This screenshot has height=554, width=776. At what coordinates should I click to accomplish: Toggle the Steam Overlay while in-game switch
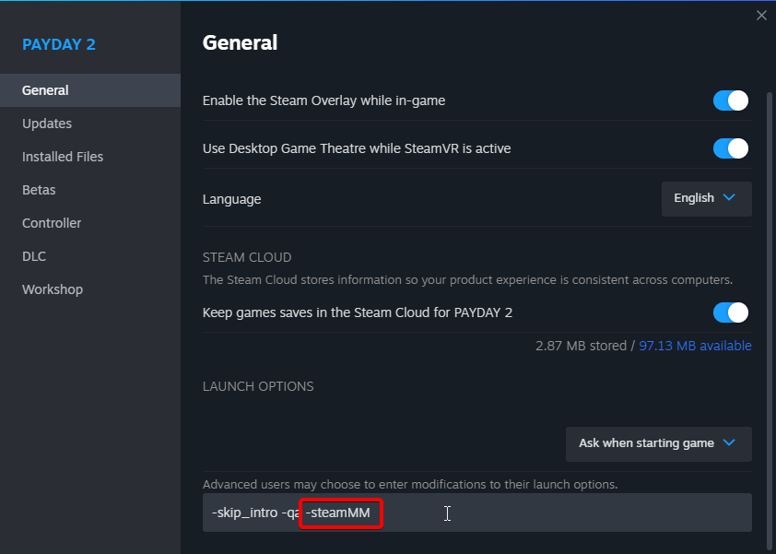click(731, 100)
